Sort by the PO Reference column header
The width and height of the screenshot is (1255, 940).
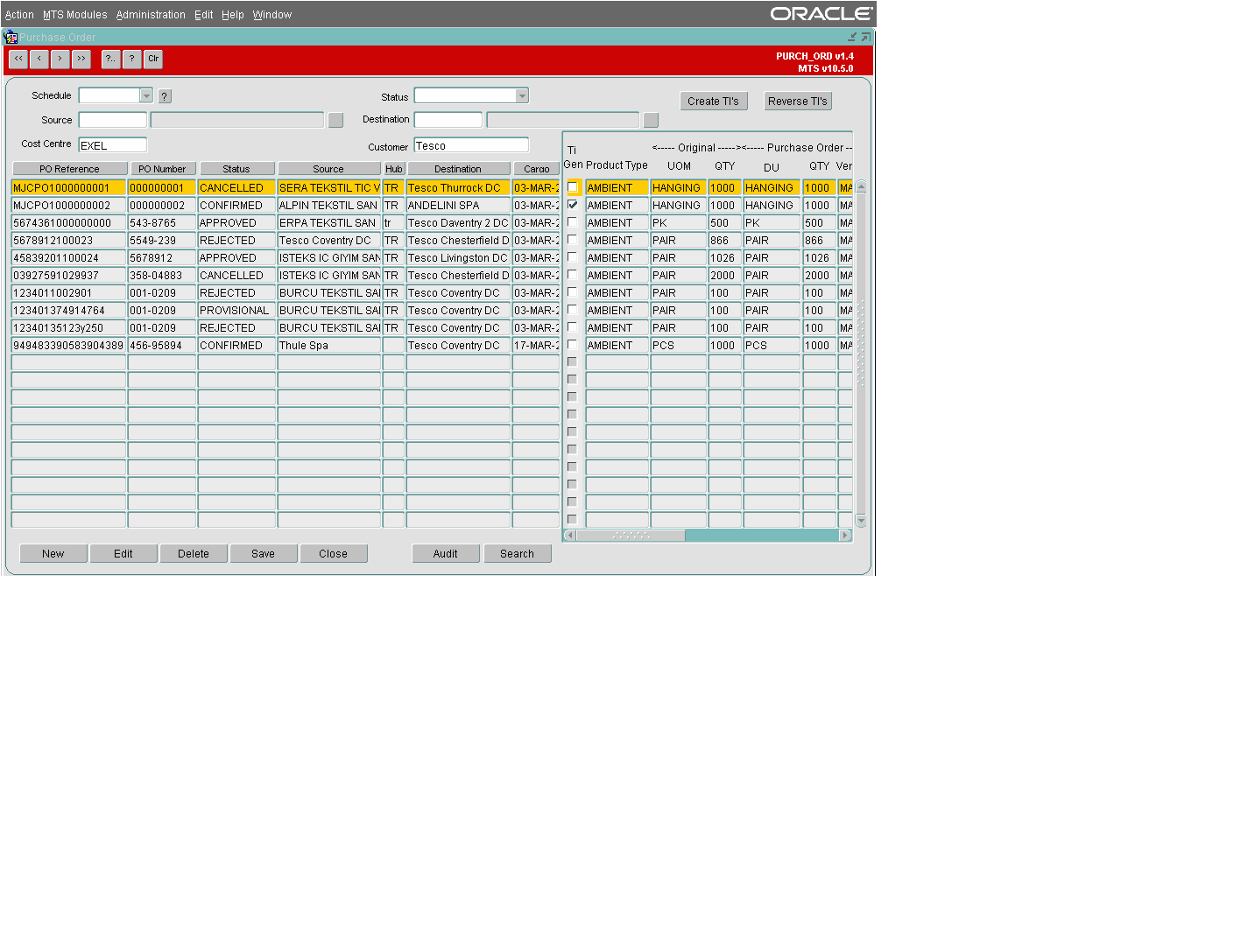[x=69, y=169]
